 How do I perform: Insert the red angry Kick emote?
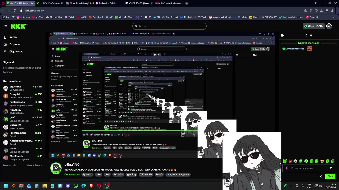tap(290, 161)
